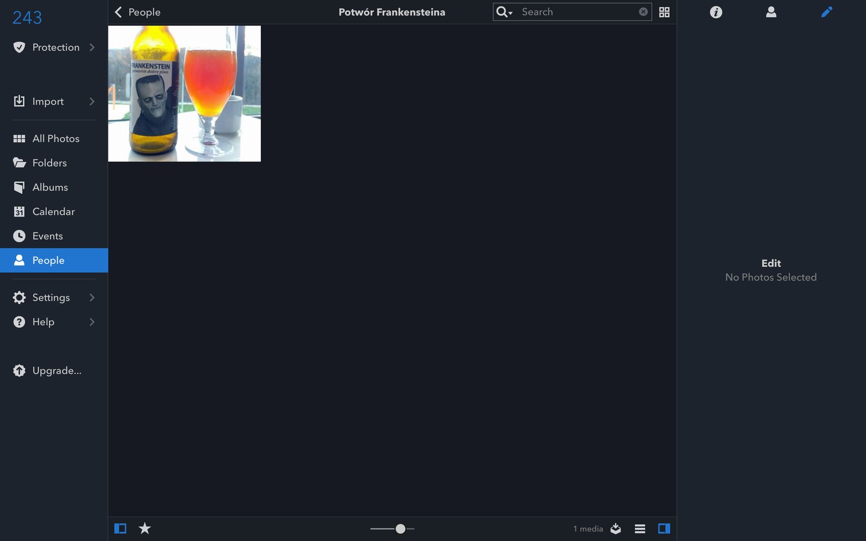The height and width of the screenshot is (541, 866).
Task: Go to All Photos
Action: point(54,138)
